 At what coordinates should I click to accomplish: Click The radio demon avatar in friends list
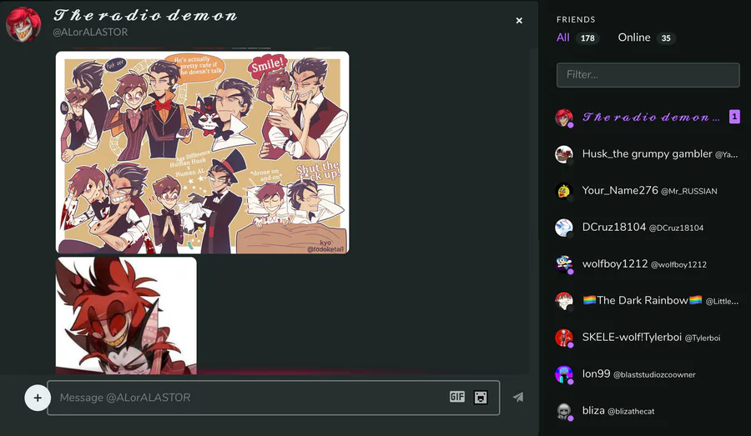564,118
